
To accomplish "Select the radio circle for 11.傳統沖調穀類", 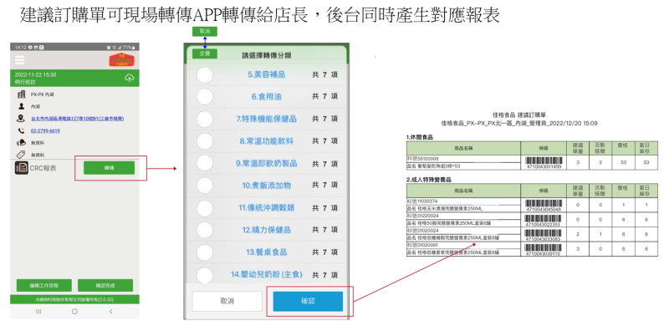I will [205, 208].
